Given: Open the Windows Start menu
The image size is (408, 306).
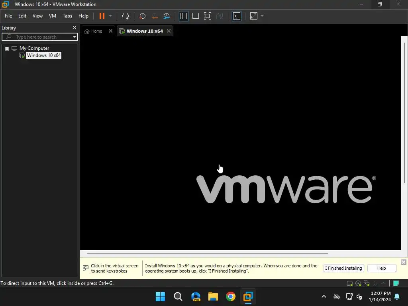Looking at the screenshot, I should click(160, 296).
